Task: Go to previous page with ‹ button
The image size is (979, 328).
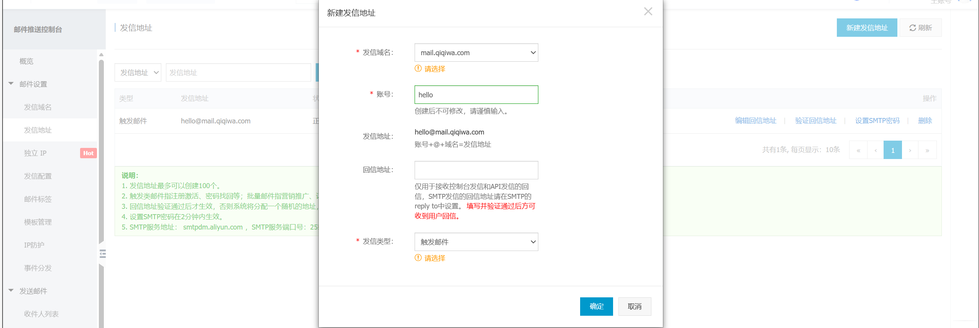Action: tap(876, 150)
